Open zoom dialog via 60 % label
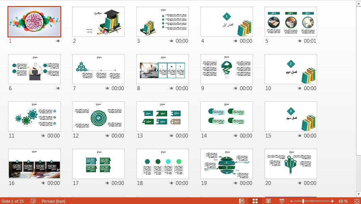 pyautogui.click(x=343, y=201)
